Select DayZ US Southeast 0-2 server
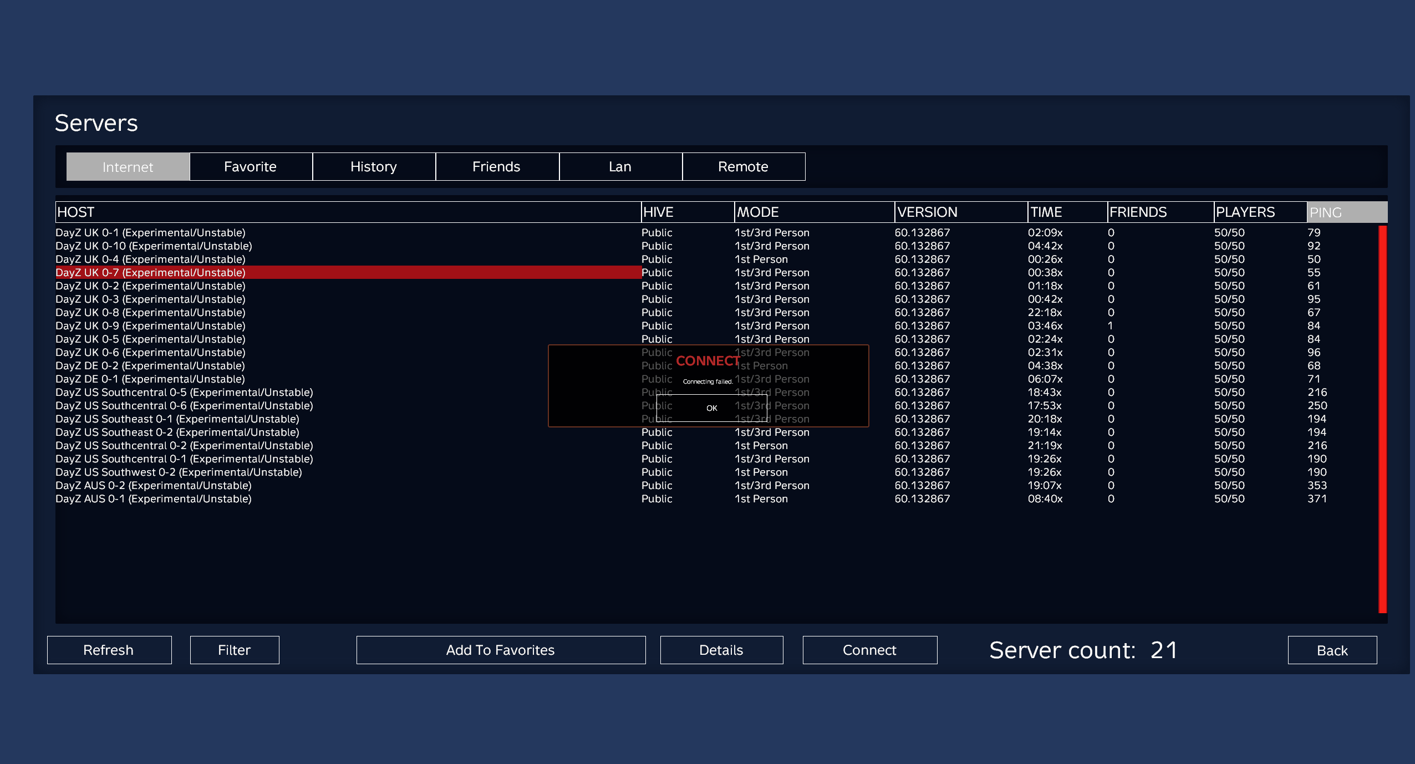Viewport: 1415px width, 764px height. tap(715, 432)
